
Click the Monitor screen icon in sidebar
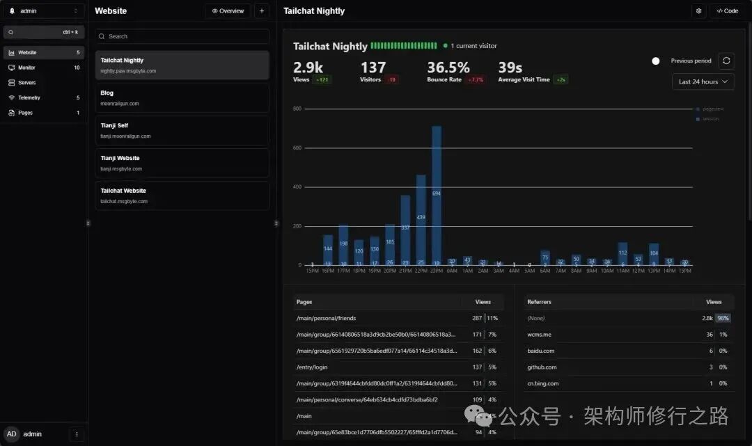[12, 67]
